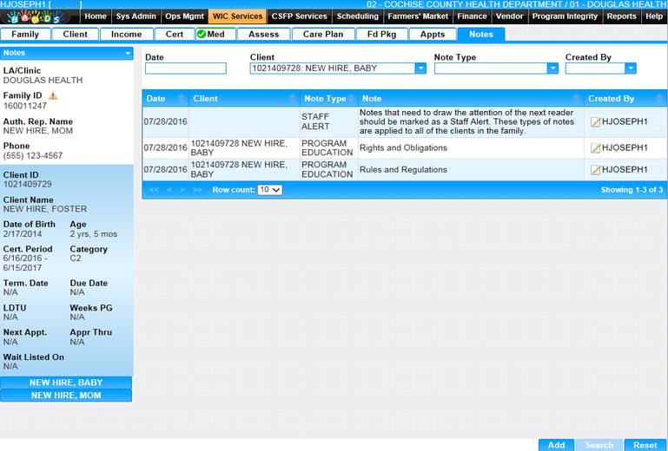668x451 pixels.
Task: Click the Add button
Action: point(556,445)
